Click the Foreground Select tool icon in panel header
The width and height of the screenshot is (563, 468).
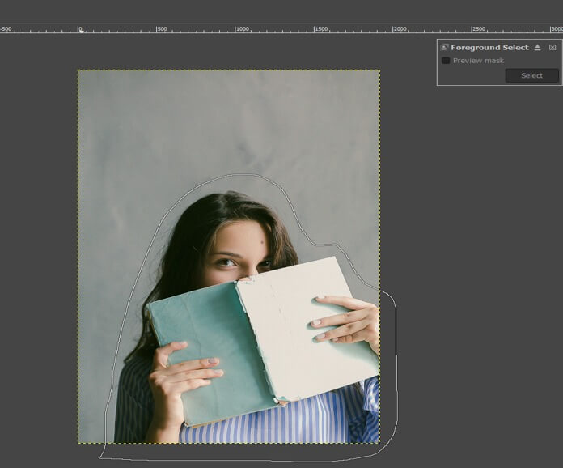click(x=445, y=48)
